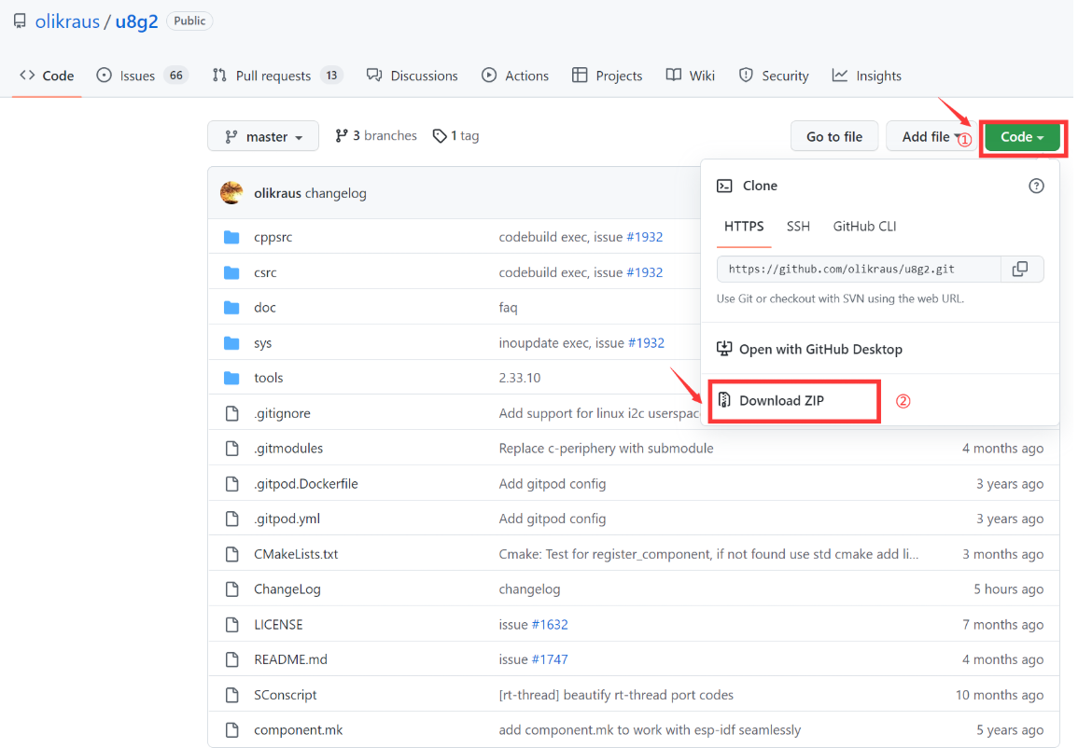1078x748 pixels.
Task: Click the .gitignore file icon
Action: 231,413
